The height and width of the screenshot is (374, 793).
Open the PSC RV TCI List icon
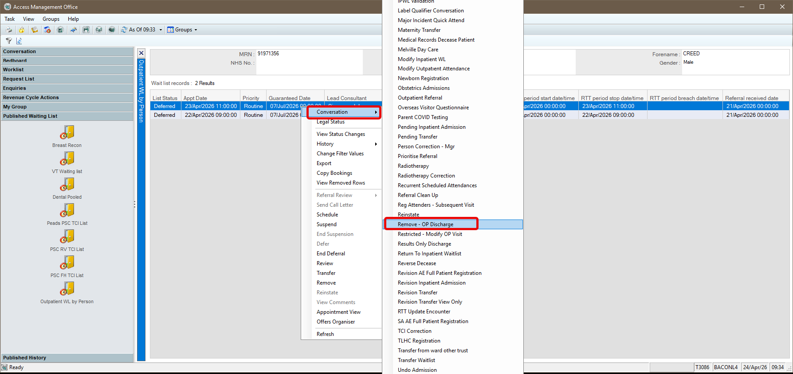67,236
